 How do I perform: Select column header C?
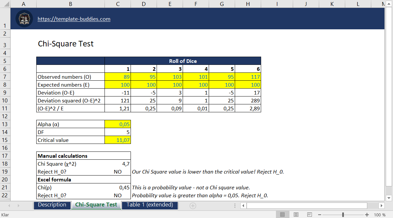117,4
